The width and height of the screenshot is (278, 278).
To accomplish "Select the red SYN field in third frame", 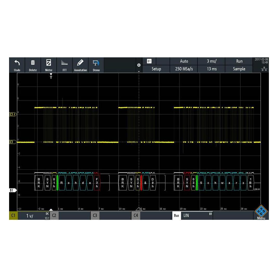I will (187, 183).
